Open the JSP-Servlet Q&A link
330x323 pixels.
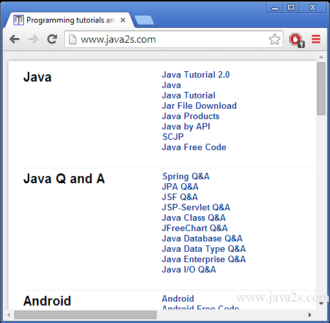point(196,207)
